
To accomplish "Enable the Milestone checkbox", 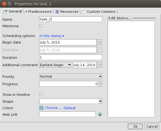I will coord(41,26).
